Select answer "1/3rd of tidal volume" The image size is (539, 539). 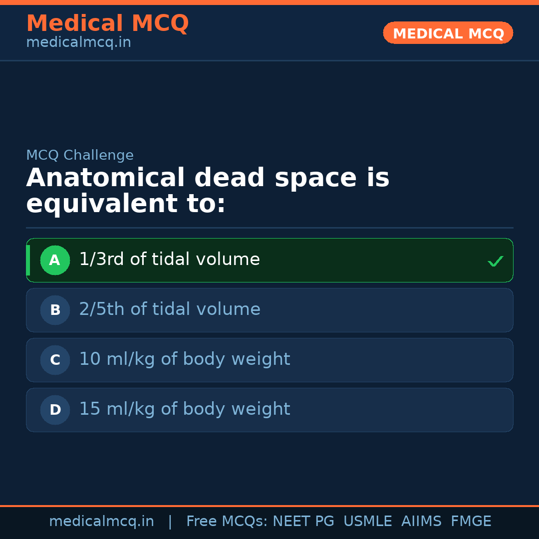click(169, 260)
